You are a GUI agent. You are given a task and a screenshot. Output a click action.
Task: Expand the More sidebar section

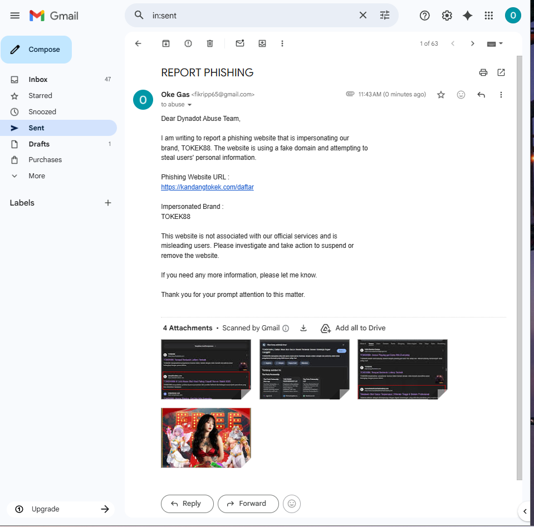(x=58, y=176)
